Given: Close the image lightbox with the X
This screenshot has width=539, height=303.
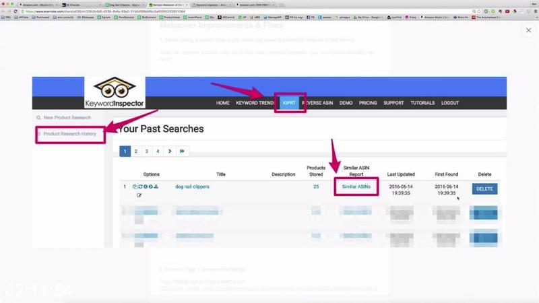Looking at the screenshot, I should coord(529,30).
